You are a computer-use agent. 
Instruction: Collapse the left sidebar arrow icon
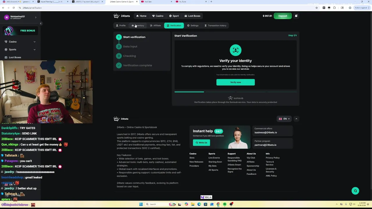(41, 23)
